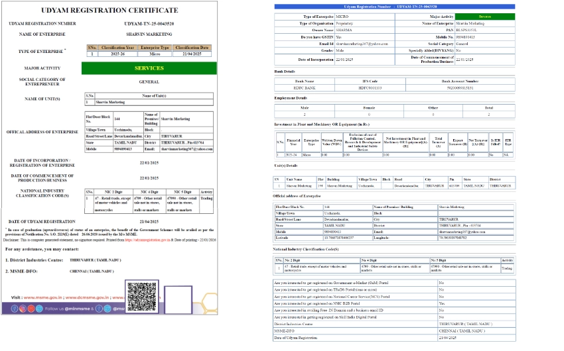Click the green Services cell beside Major Activity
This screenshot has height=351, width=564.
(484, 16)
